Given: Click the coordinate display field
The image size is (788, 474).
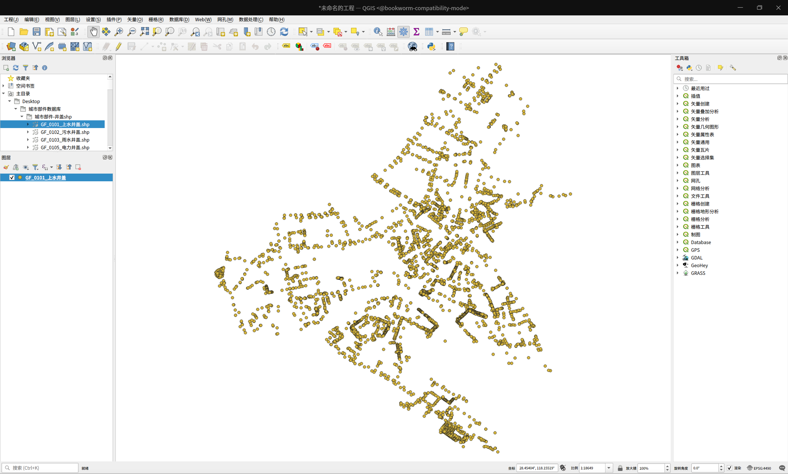Looking at the screenshot, I should (537, 468).
